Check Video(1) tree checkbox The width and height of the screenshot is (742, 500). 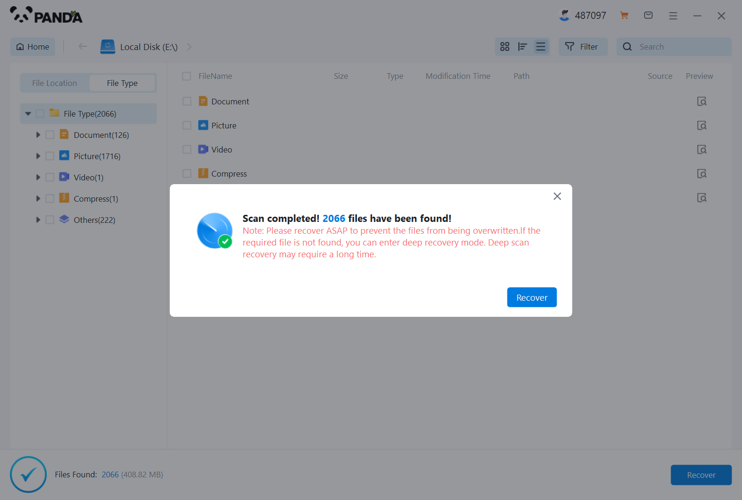pyautogui.click(x=50, y=178)
